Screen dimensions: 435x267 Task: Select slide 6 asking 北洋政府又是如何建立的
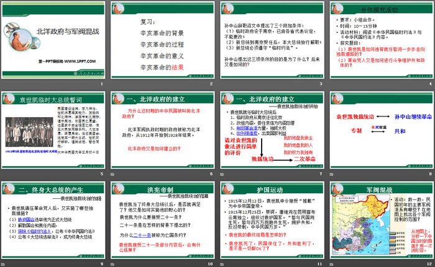point(163,130)
